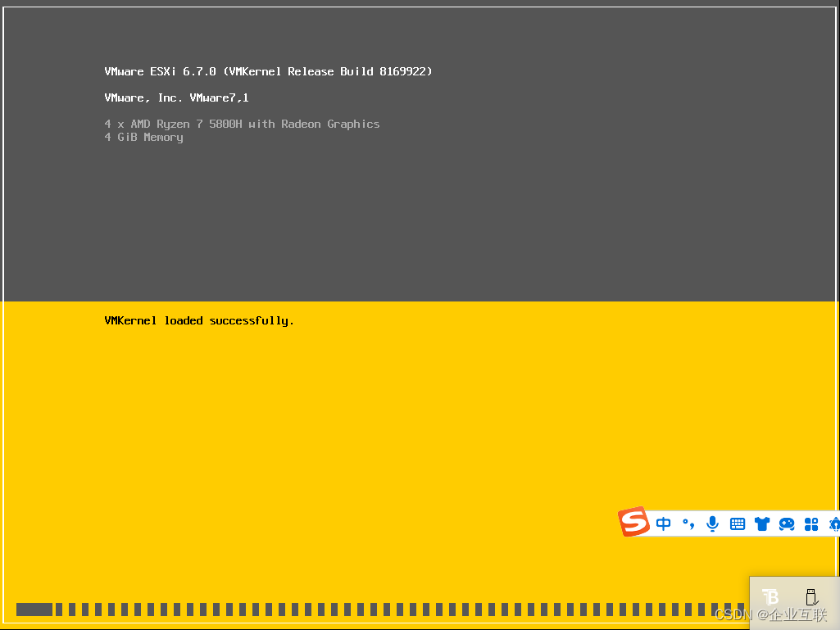The height and width of the screenshot is (630, 840).
Task: Click the rightmost icon on the Sogou toolbar
Action: coord(833,523)
